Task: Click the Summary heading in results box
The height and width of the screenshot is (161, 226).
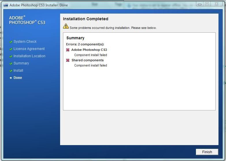Action: coord(75,38)
